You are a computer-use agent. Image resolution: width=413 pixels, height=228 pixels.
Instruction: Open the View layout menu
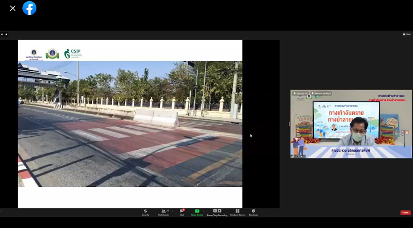pyautogui.click(x=406, y=34)
